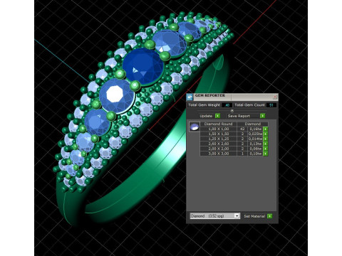The height and width of the screenshot is (256, 342).
Task: Click the Save Report label
Action: [239, 116]
